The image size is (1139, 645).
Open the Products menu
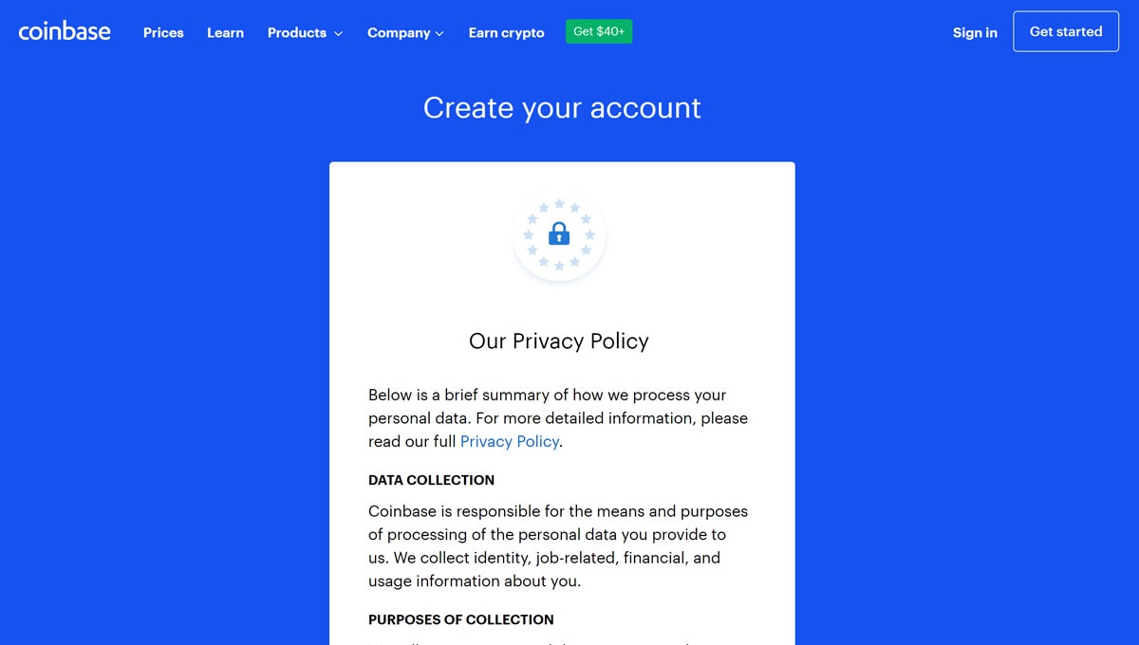[x=305, y=32]
